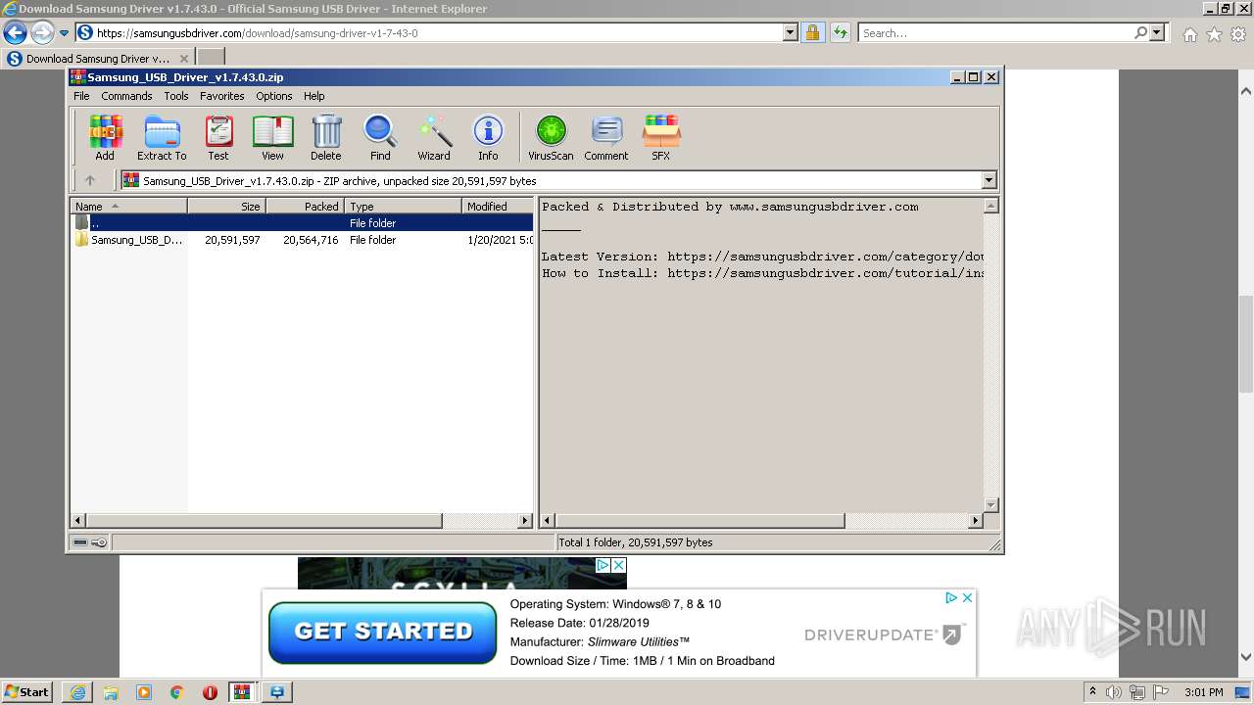The width and height of the screenshot is (1254, 705).
Task: Open Chrome from the taskbar
Action: (x=177, y=692)
